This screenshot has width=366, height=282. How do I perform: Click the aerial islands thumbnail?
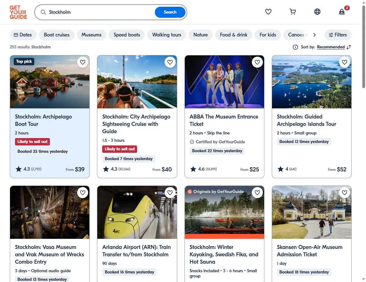click(x=312, y=82)
